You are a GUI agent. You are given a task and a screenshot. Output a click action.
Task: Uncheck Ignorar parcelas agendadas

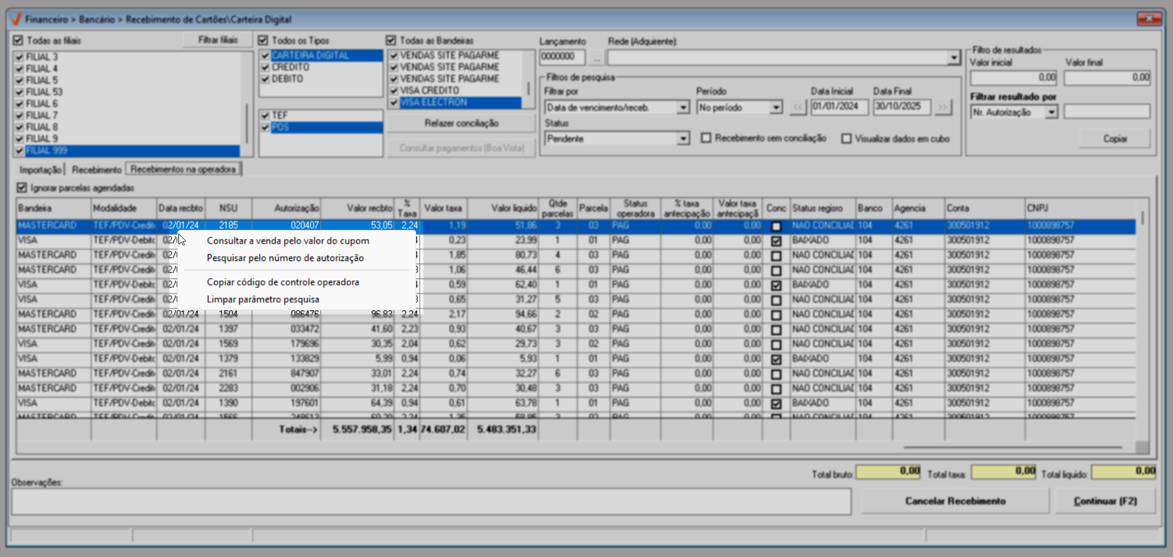tap(22, 188)
